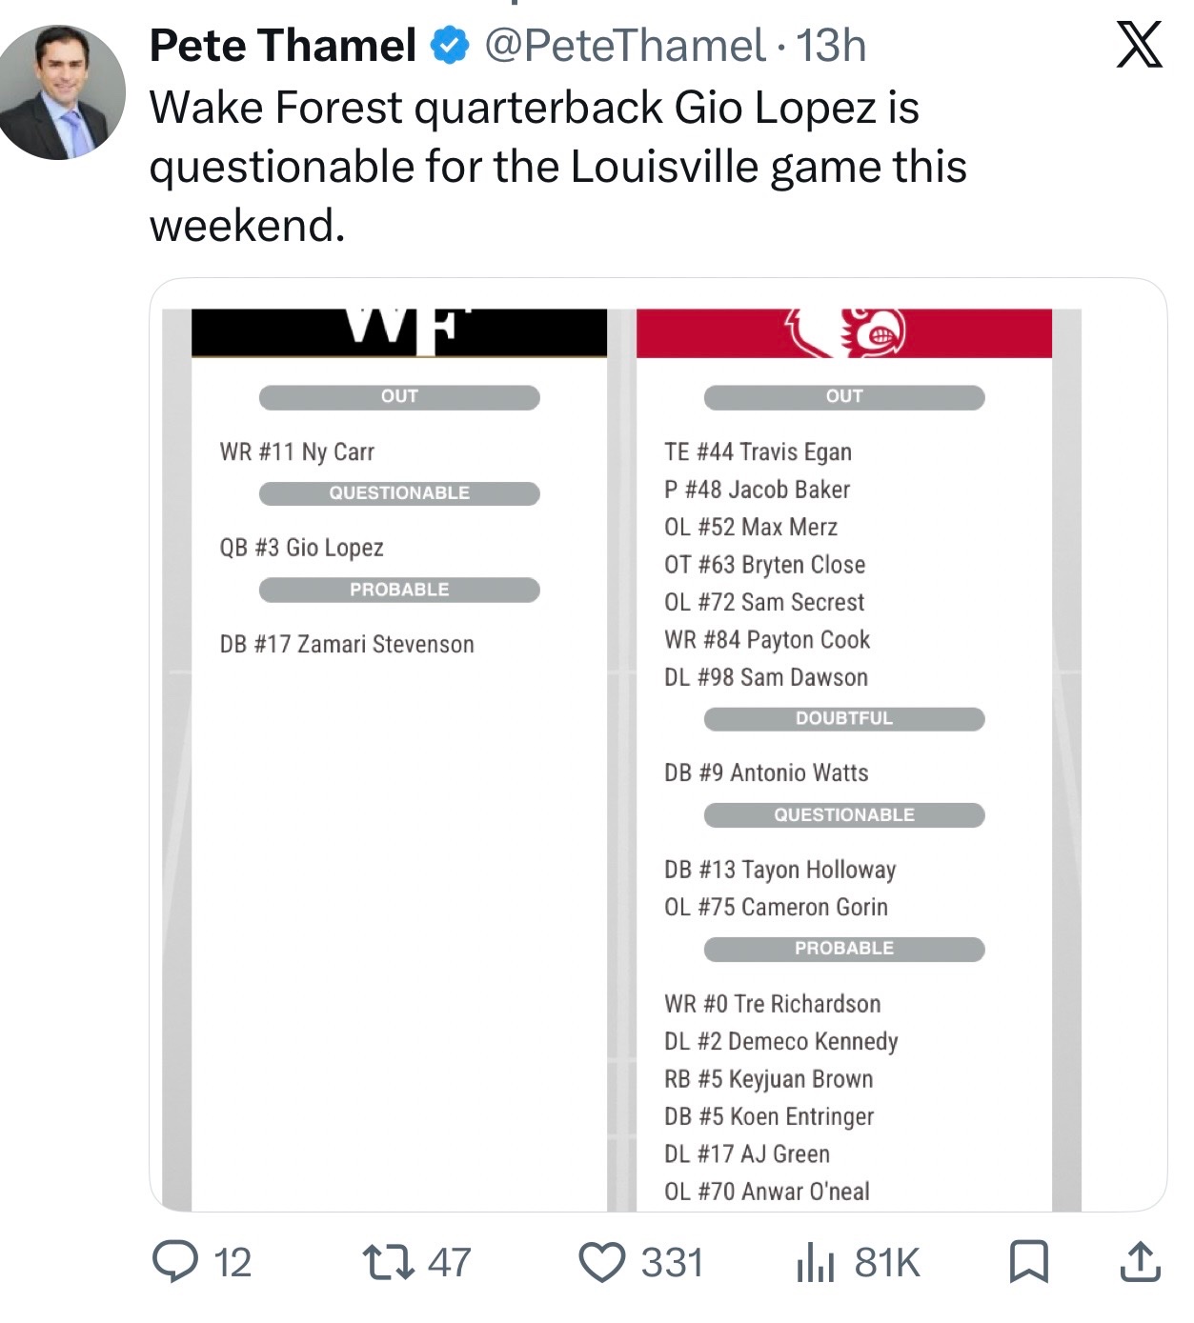The width and height of the screenshot is (1194, 1323).
Task: Tap the Louisville Cardinals logo header
Action: click(x=844, y=332)
